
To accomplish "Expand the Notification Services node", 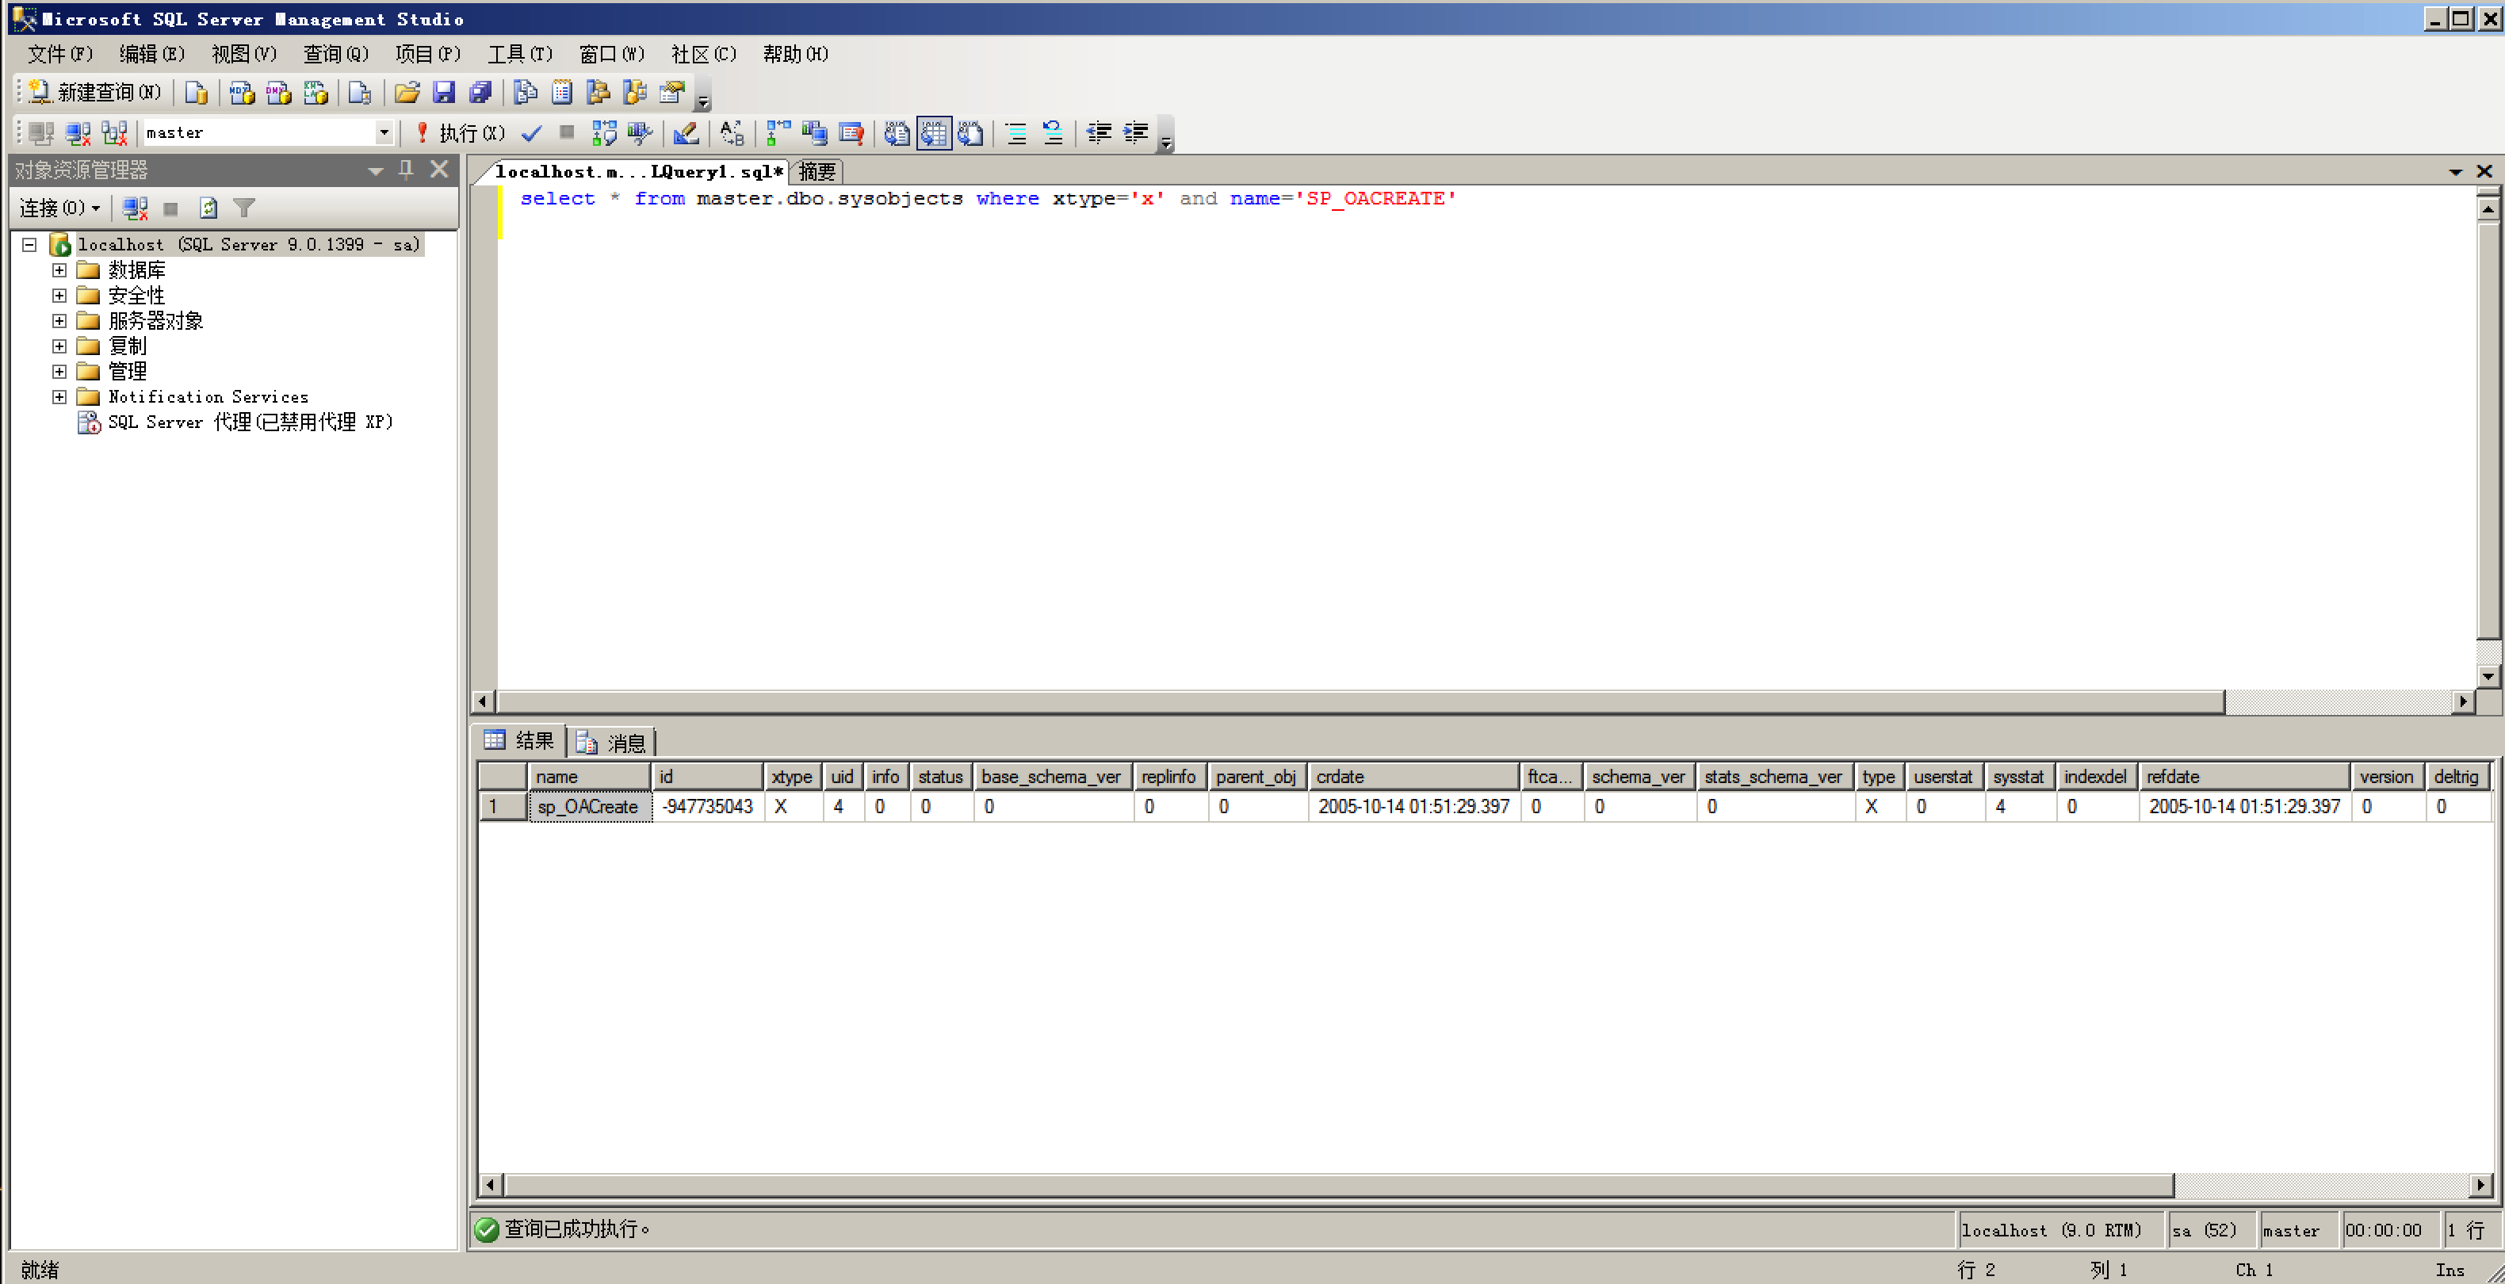I will pos(59,396).
